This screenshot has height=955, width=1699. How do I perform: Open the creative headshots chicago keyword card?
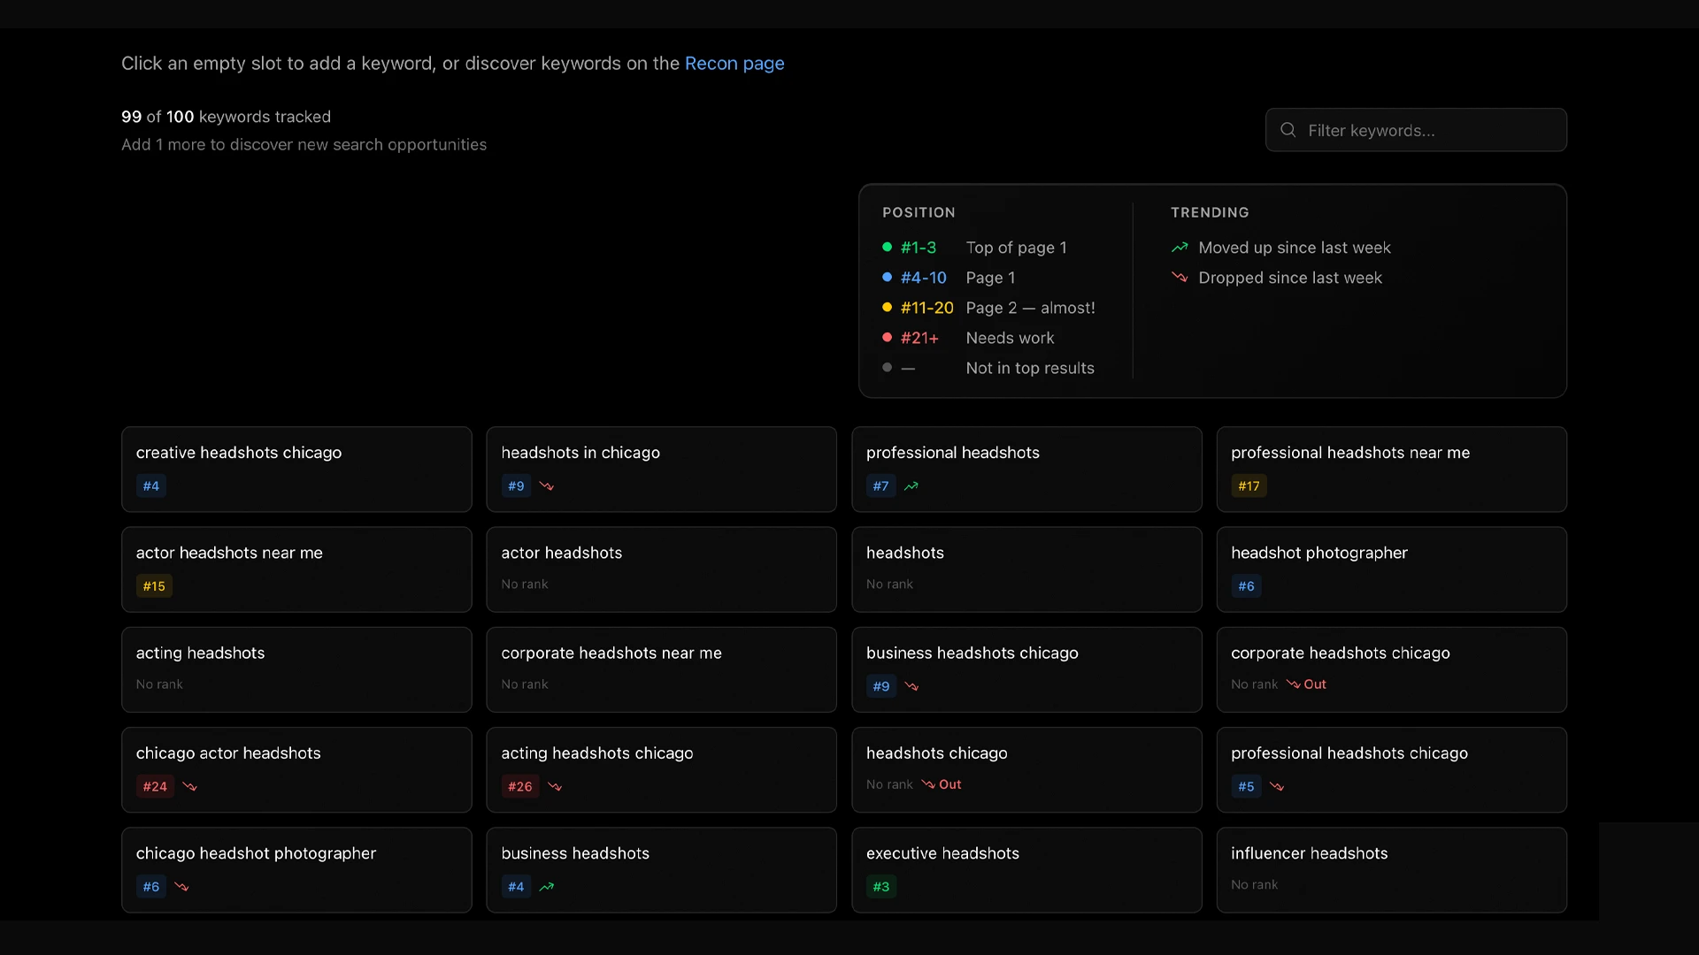click(x=296, y=469)
